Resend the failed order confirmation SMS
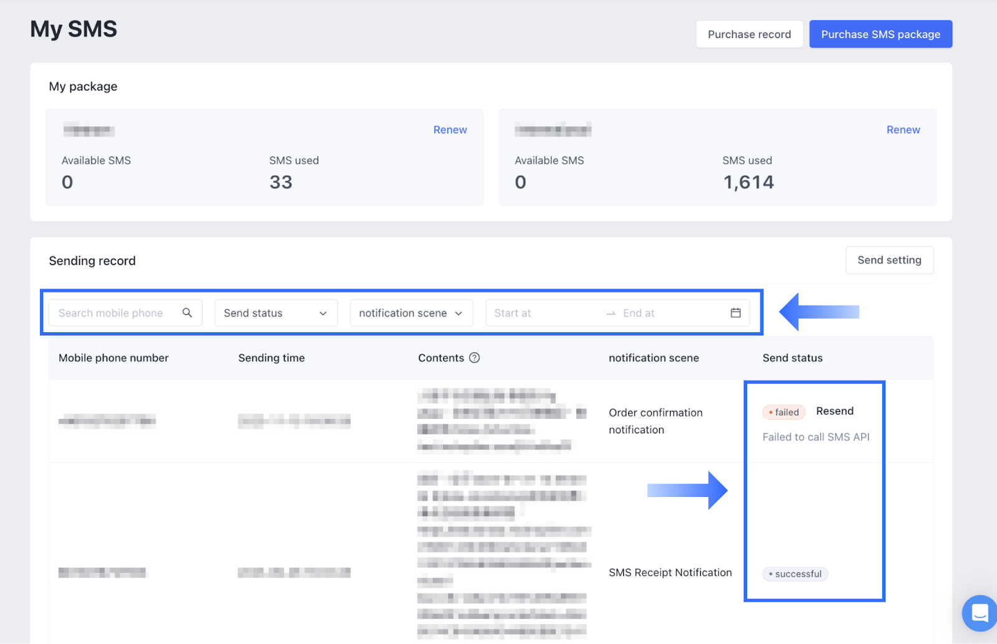 pyautogui.click(x=834, y=411)
